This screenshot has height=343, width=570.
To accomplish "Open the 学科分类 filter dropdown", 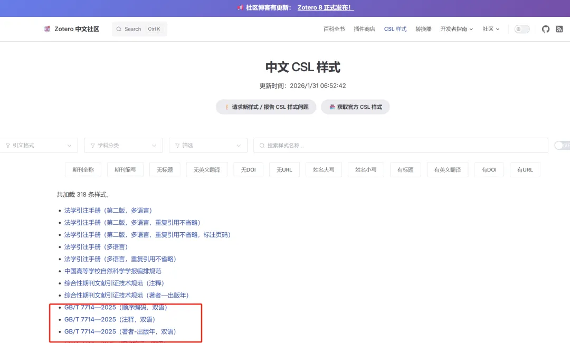I will point(123,145).
